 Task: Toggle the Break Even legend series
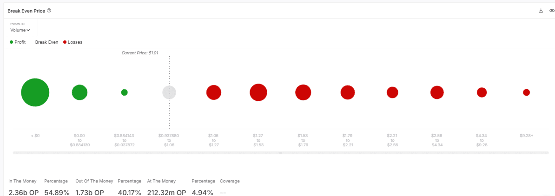tap(46, 42)
